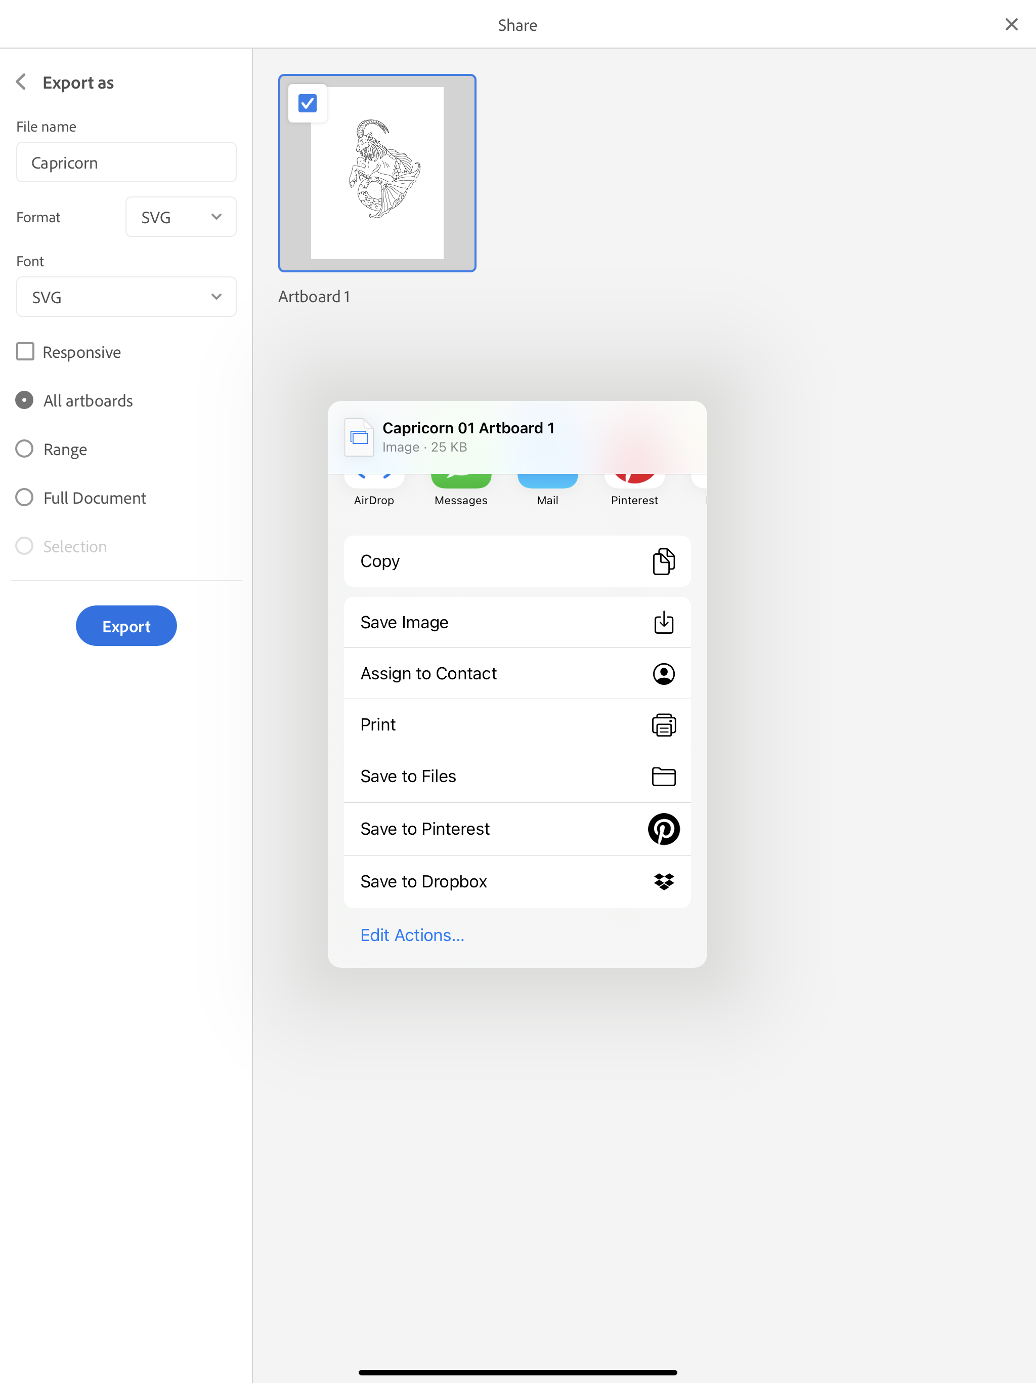Click Assign to Contact menu item
1036x1383 pixels.
pyautogui.click(x=517, y=673)
